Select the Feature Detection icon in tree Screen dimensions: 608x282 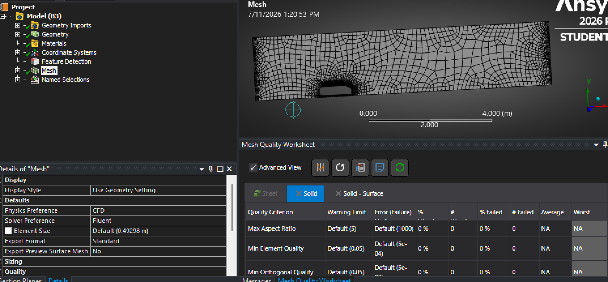35,61
